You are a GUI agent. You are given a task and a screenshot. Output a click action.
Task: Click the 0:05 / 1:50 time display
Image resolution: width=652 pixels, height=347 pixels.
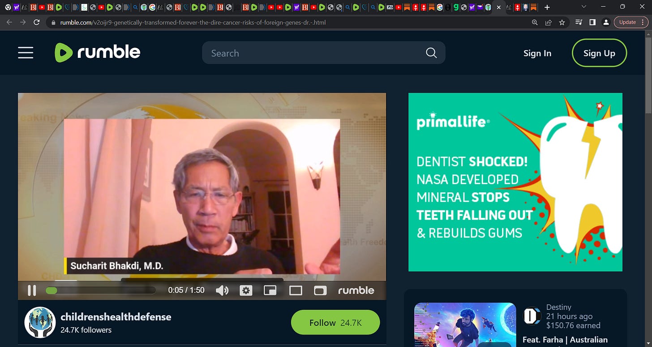(x=186, y=291)
